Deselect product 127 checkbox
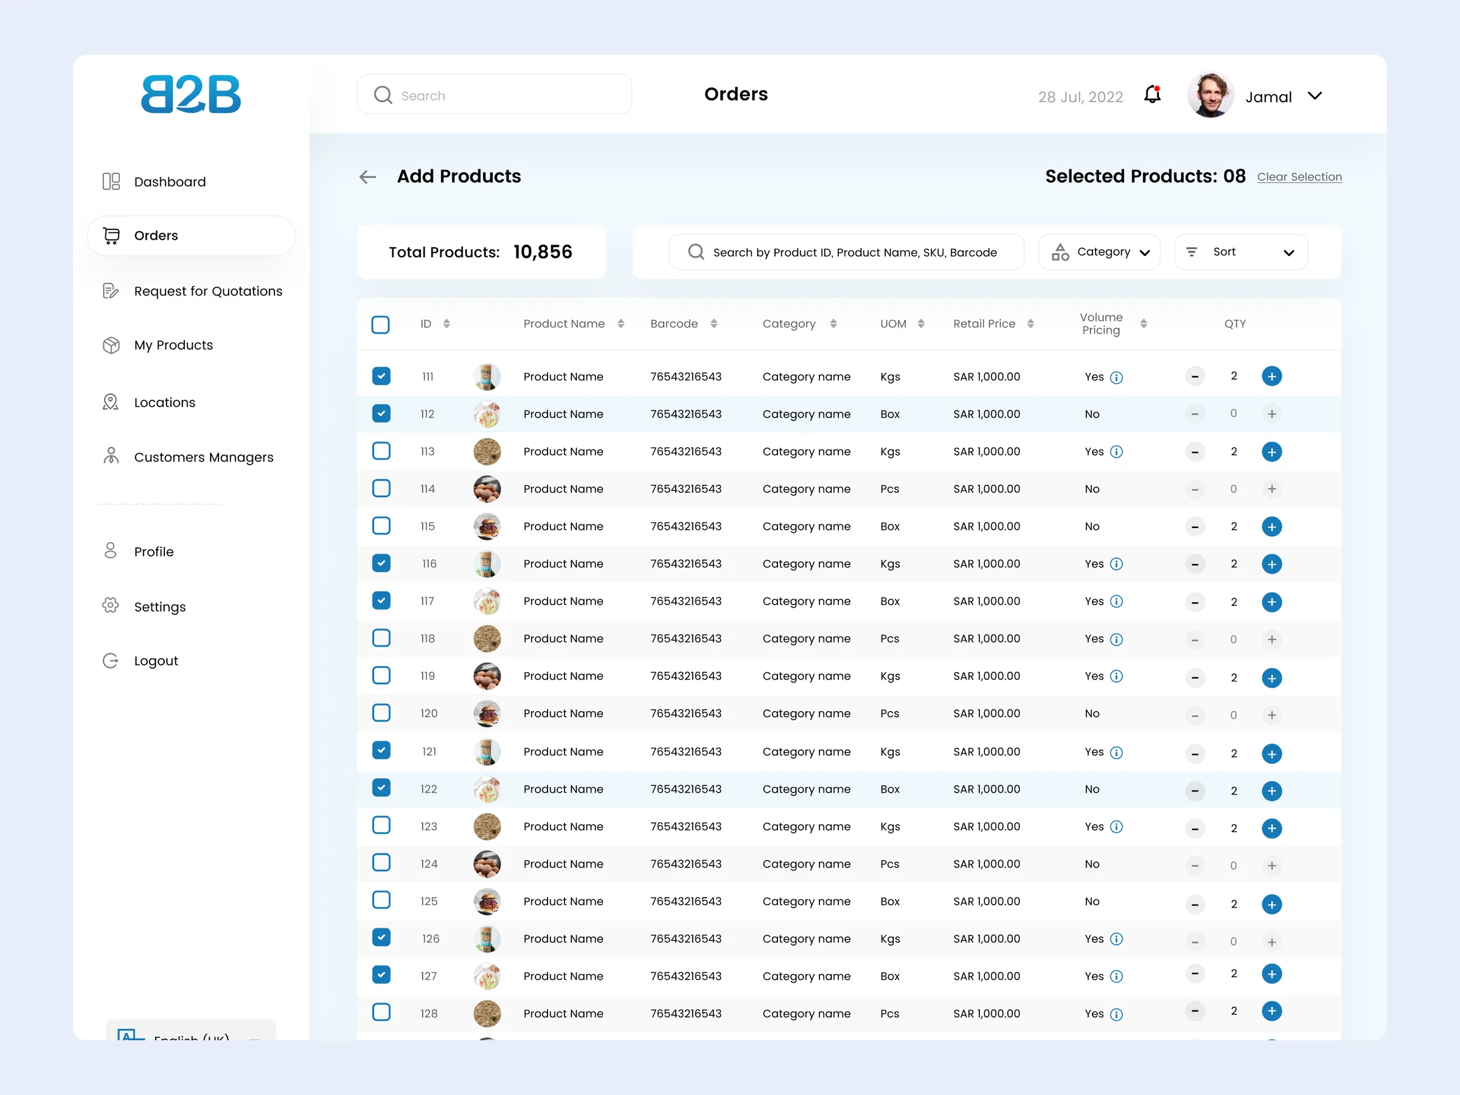 (x=381, y=975)
